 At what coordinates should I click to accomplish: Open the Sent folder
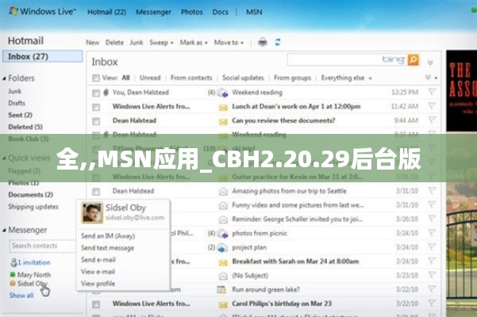pyautogui.click(x=17, y=115)
